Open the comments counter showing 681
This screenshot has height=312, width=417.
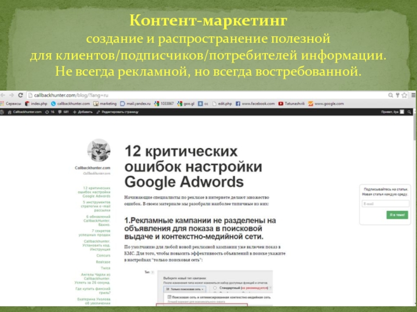point(64,112)
